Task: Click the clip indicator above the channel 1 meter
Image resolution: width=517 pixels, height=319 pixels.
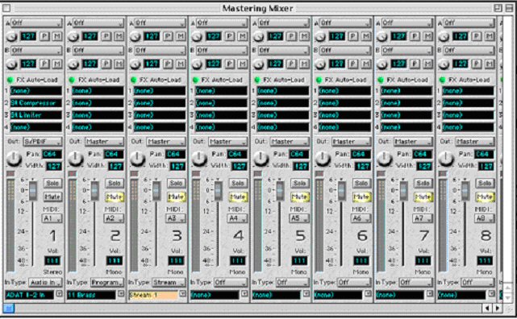Action: [x=10, y=173]
